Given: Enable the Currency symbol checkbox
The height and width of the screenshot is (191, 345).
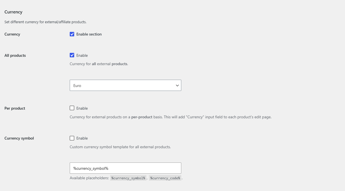Looking at the screenshot, I should [72, 138].
